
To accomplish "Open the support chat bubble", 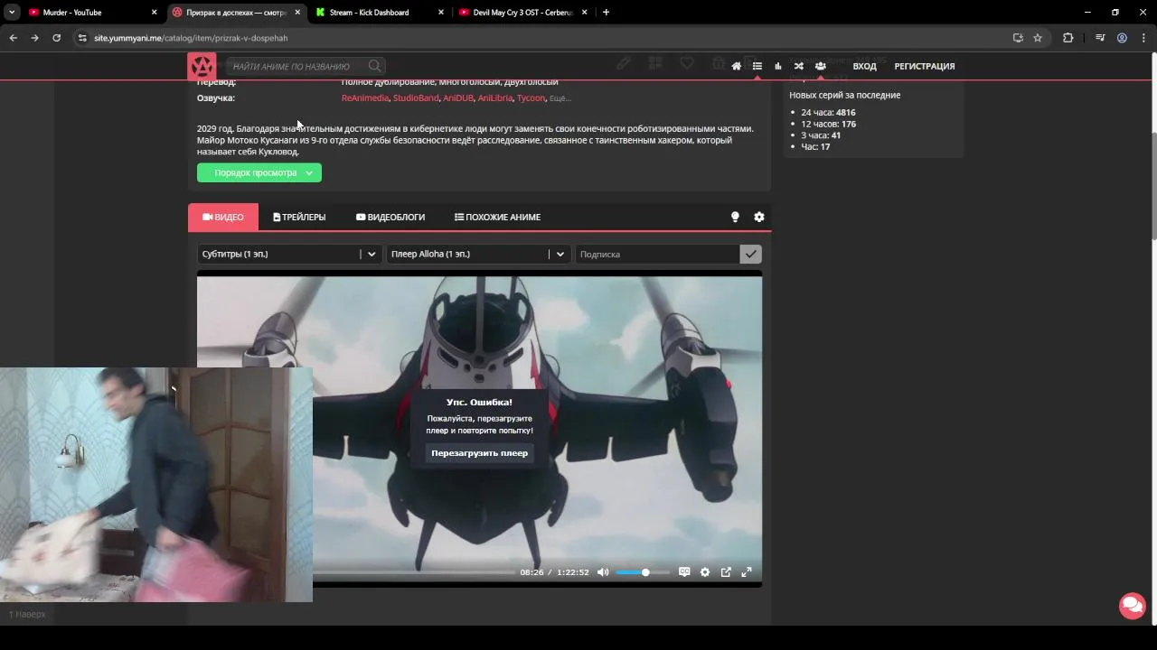I will [1132, 605].
